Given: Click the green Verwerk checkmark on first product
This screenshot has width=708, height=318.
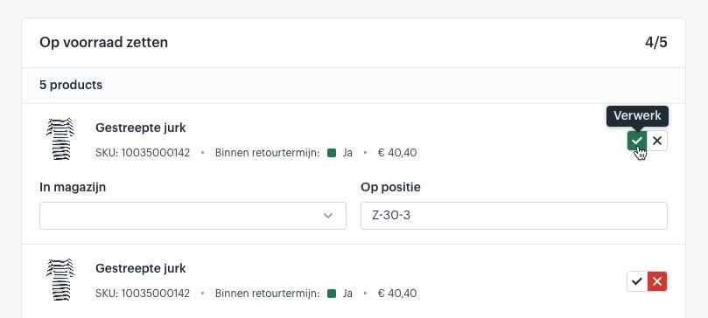Looking at the screenshot, I should point(636,141).
